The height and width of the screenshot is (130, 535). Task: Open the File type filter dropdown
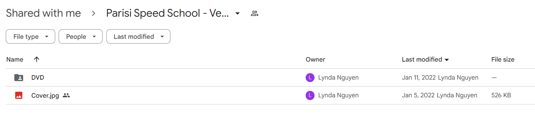click(x=30, y=36)
